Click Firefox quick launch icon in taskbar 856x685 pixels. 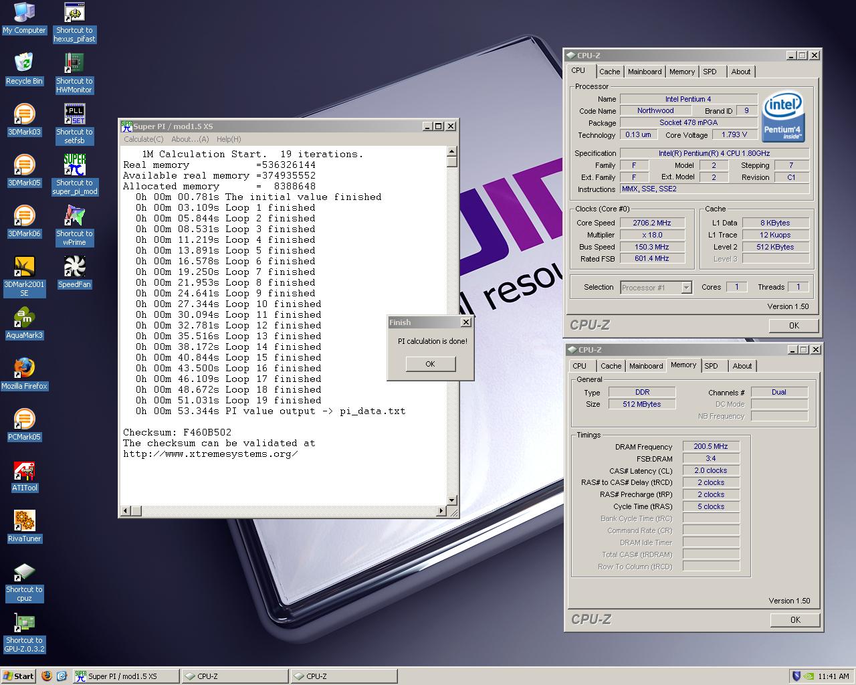coord(46,676)
